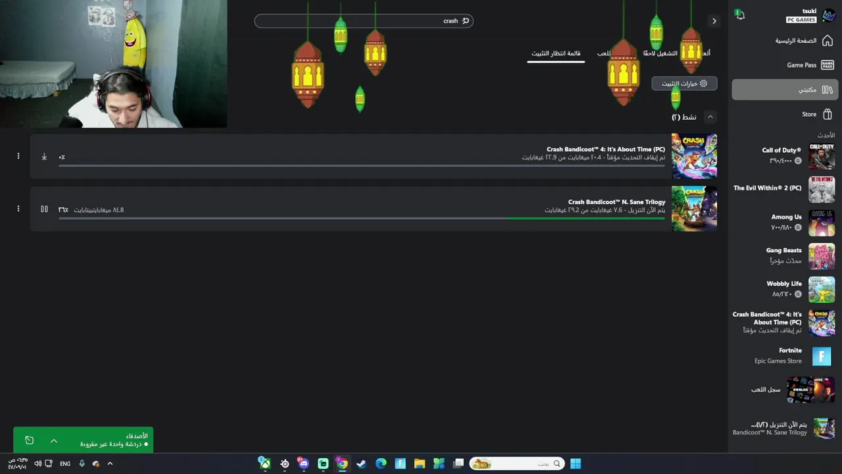Click the Crash Bandicoot 4 queue thumbnail
This screenshot has width=842, height=474.
pos(694,156)
